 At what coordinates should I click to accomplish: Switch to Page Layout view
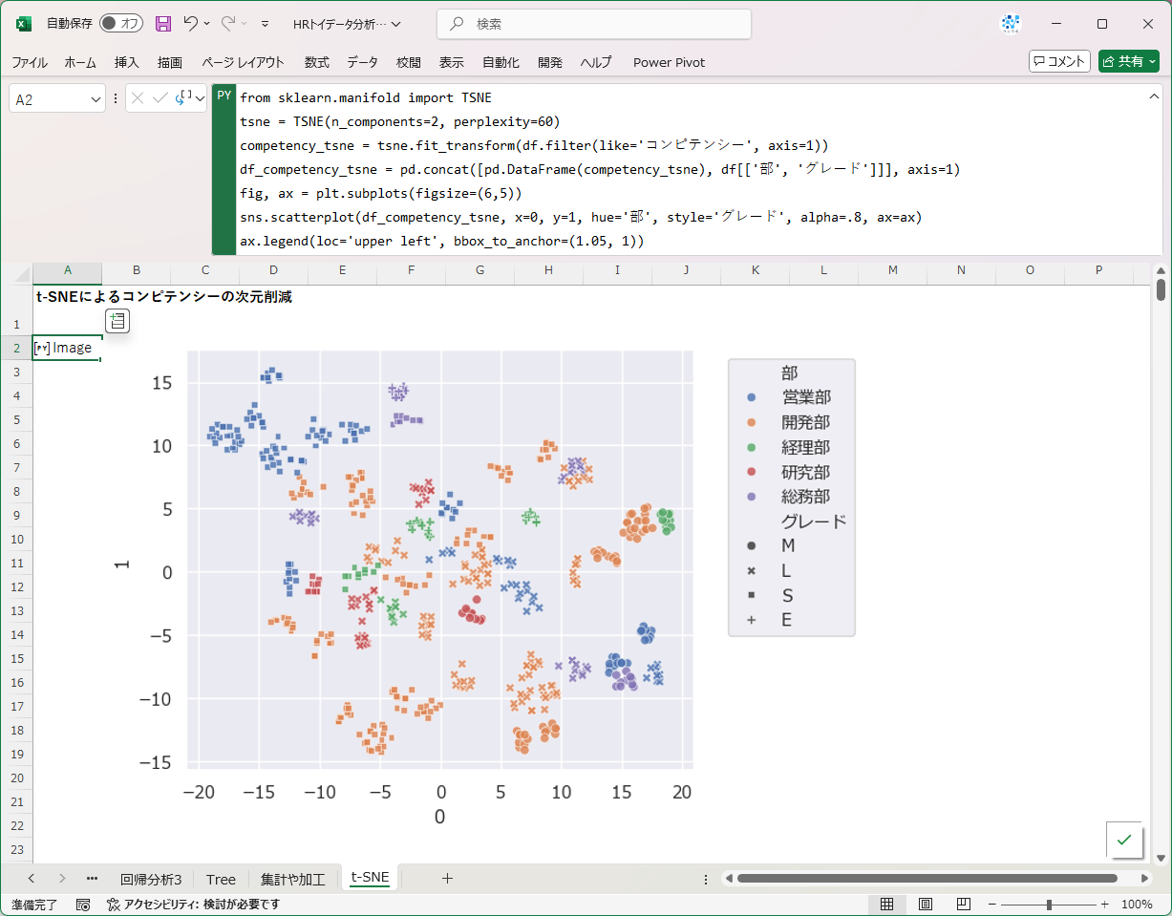925,905
